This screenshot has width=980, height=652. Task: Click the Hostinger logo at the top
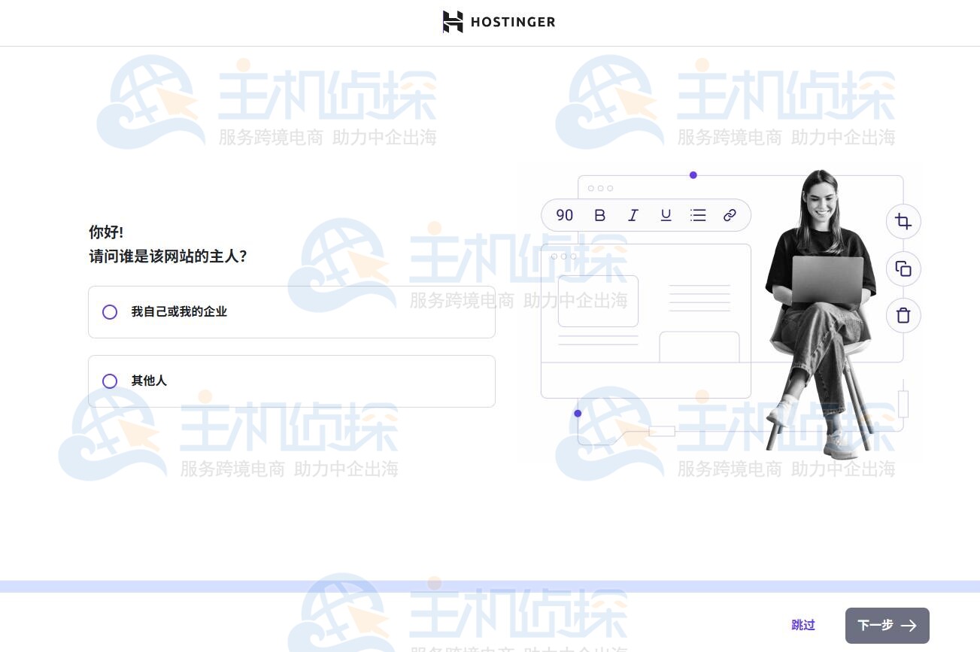pyautogui.click(x=499, y=22)
